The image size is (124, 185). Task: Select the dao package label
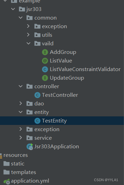[x=39, y=103]
